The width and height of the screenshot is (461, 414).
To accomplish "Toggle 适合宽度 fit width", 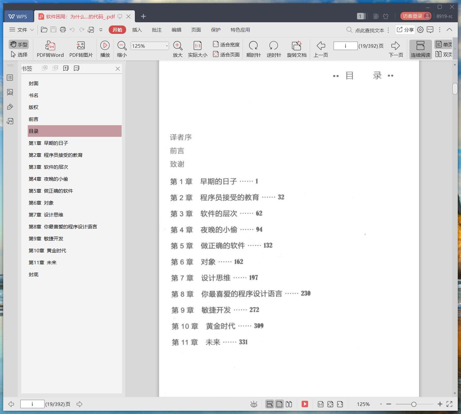I will [x=226, y=45].
